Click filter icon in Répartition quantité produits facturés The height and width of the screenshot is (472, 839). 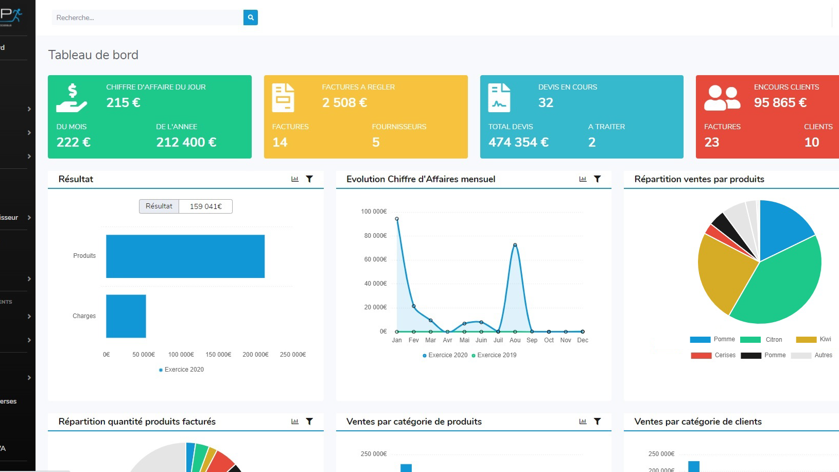(309, 422)
